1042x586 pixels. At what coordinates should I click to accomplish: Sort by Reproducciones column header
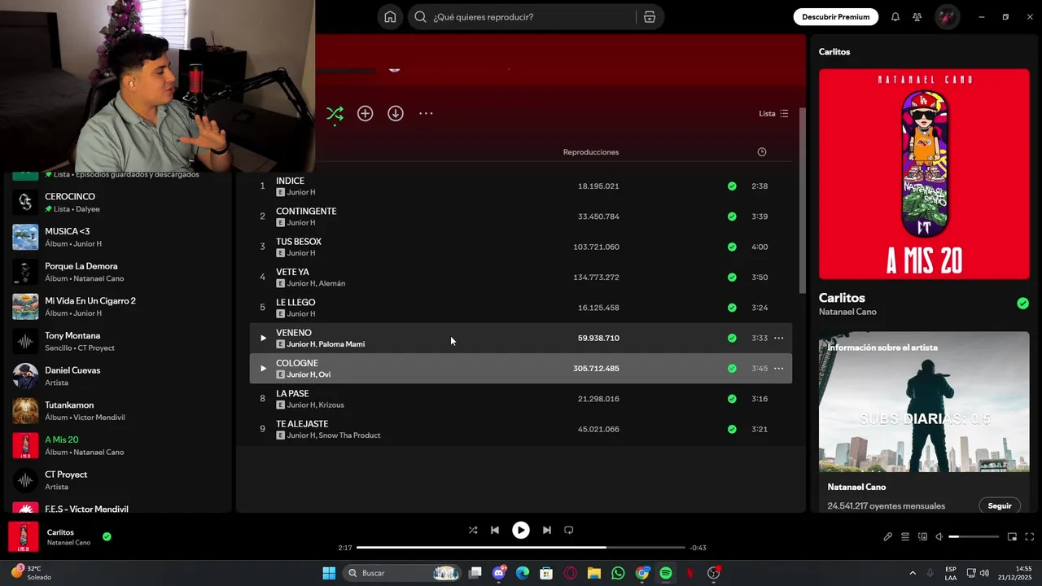coord(591,152)
